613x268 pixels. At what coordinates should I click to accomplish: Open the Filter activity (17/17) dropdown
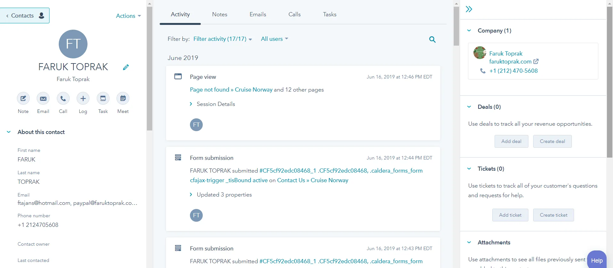(223, 39)
